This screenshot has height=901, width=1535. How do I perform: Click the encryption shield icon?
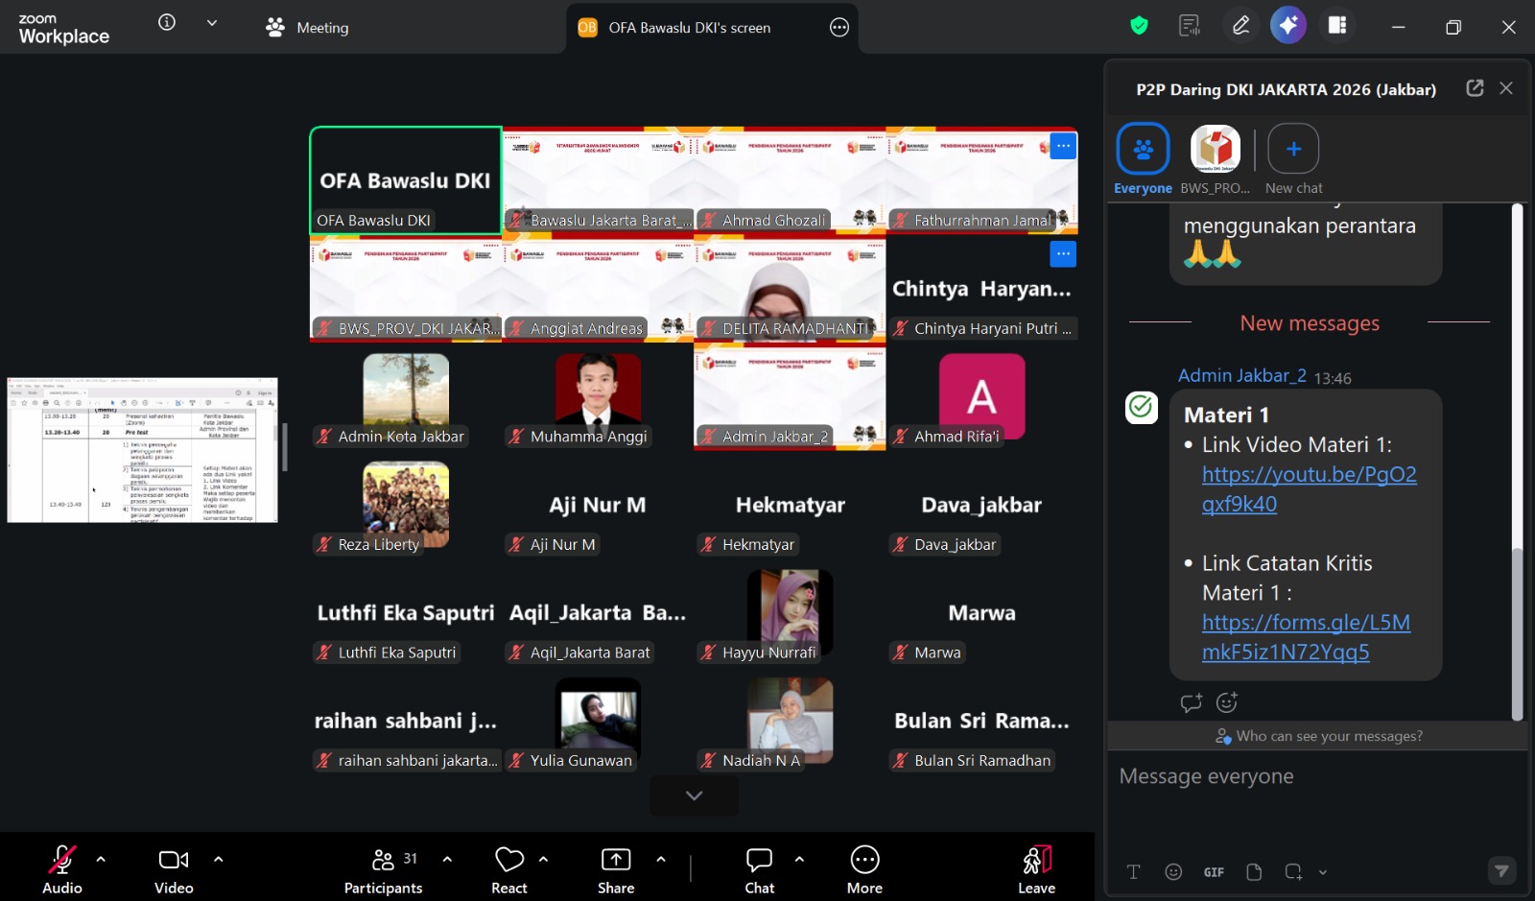click(x=1139, y=26)
